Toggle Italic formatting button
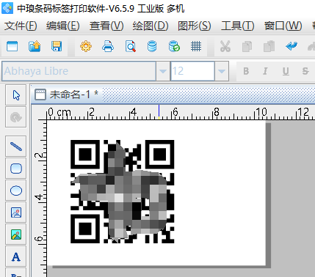This screenshot has width=315, height=277. tap(265, 71)
